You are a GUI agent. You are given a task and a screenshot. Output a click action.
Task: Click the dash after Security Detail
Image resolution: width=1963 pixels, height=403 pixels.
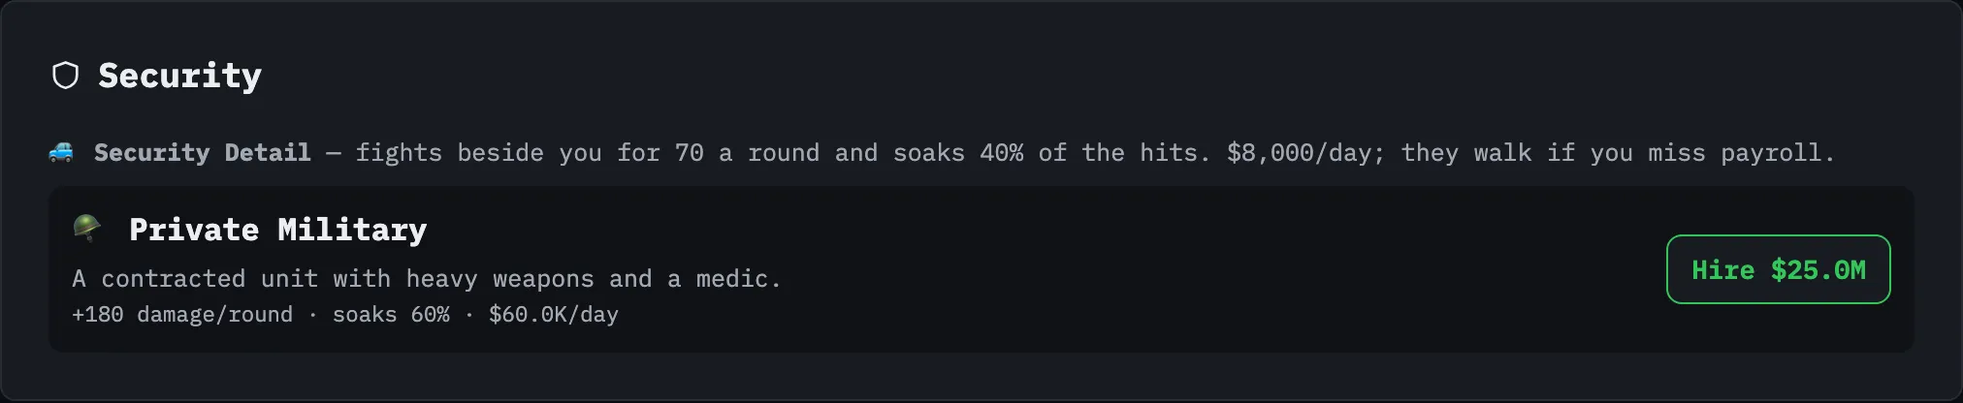(x=334, y=153)
